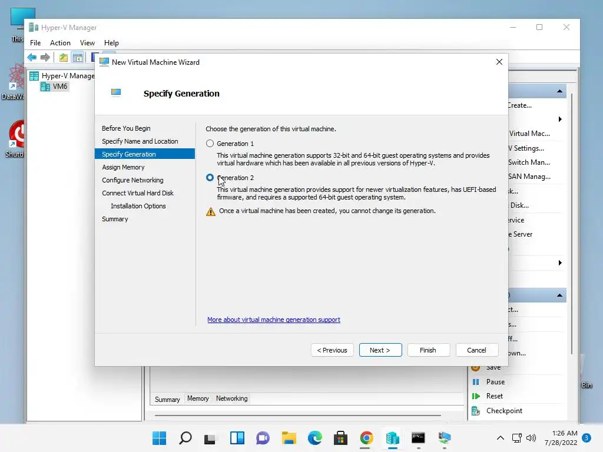The image size is (603, 452).
Task: Toggle the Show/Hide console tree icon
Action: [78, 58]
